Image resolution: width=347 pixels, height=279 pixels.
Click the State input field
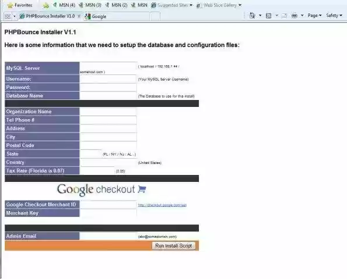(91, 153)
